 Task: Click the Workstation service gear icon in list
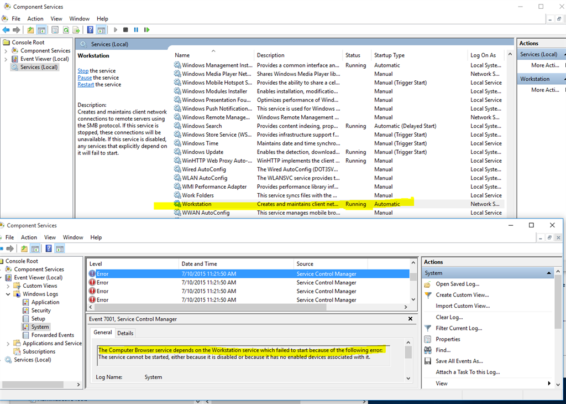[x=177, y=204]
